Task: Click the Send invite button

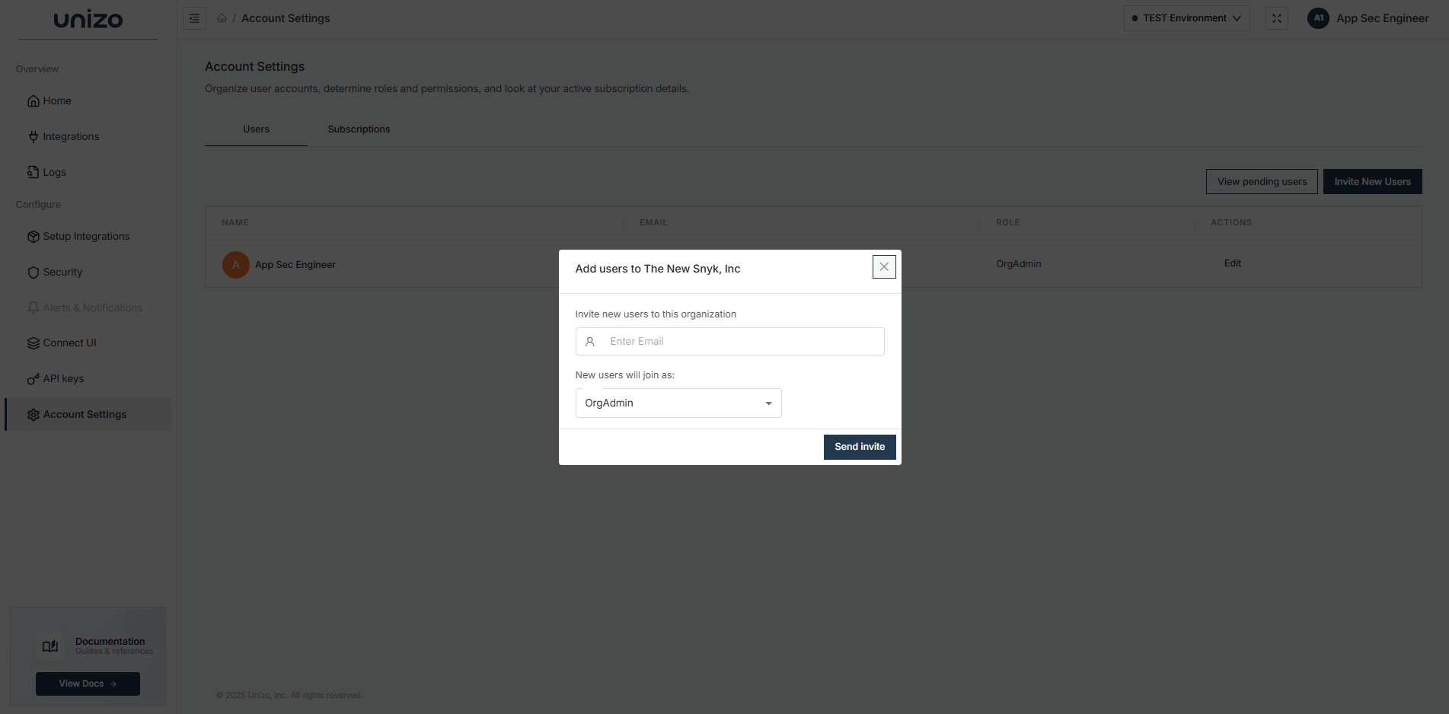Action: [x=859, y=447]
